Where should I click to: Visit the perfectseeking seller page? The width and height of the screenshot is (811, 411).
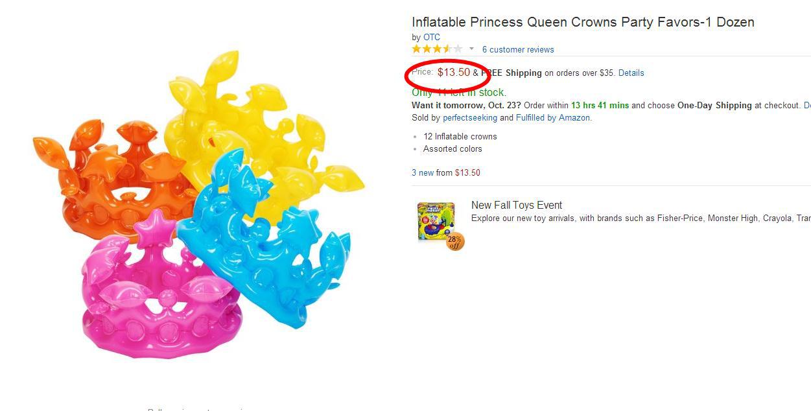tap(470, 118)
